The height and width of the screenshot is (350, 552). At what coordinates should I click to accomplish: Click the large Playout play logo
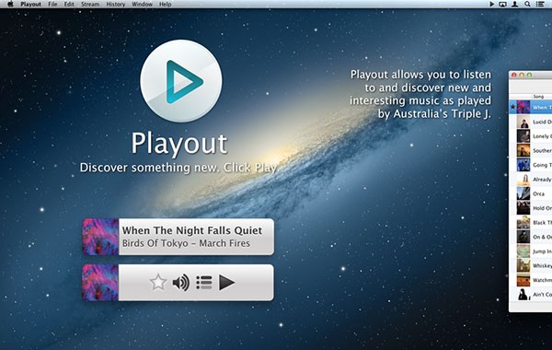[181, 81]
